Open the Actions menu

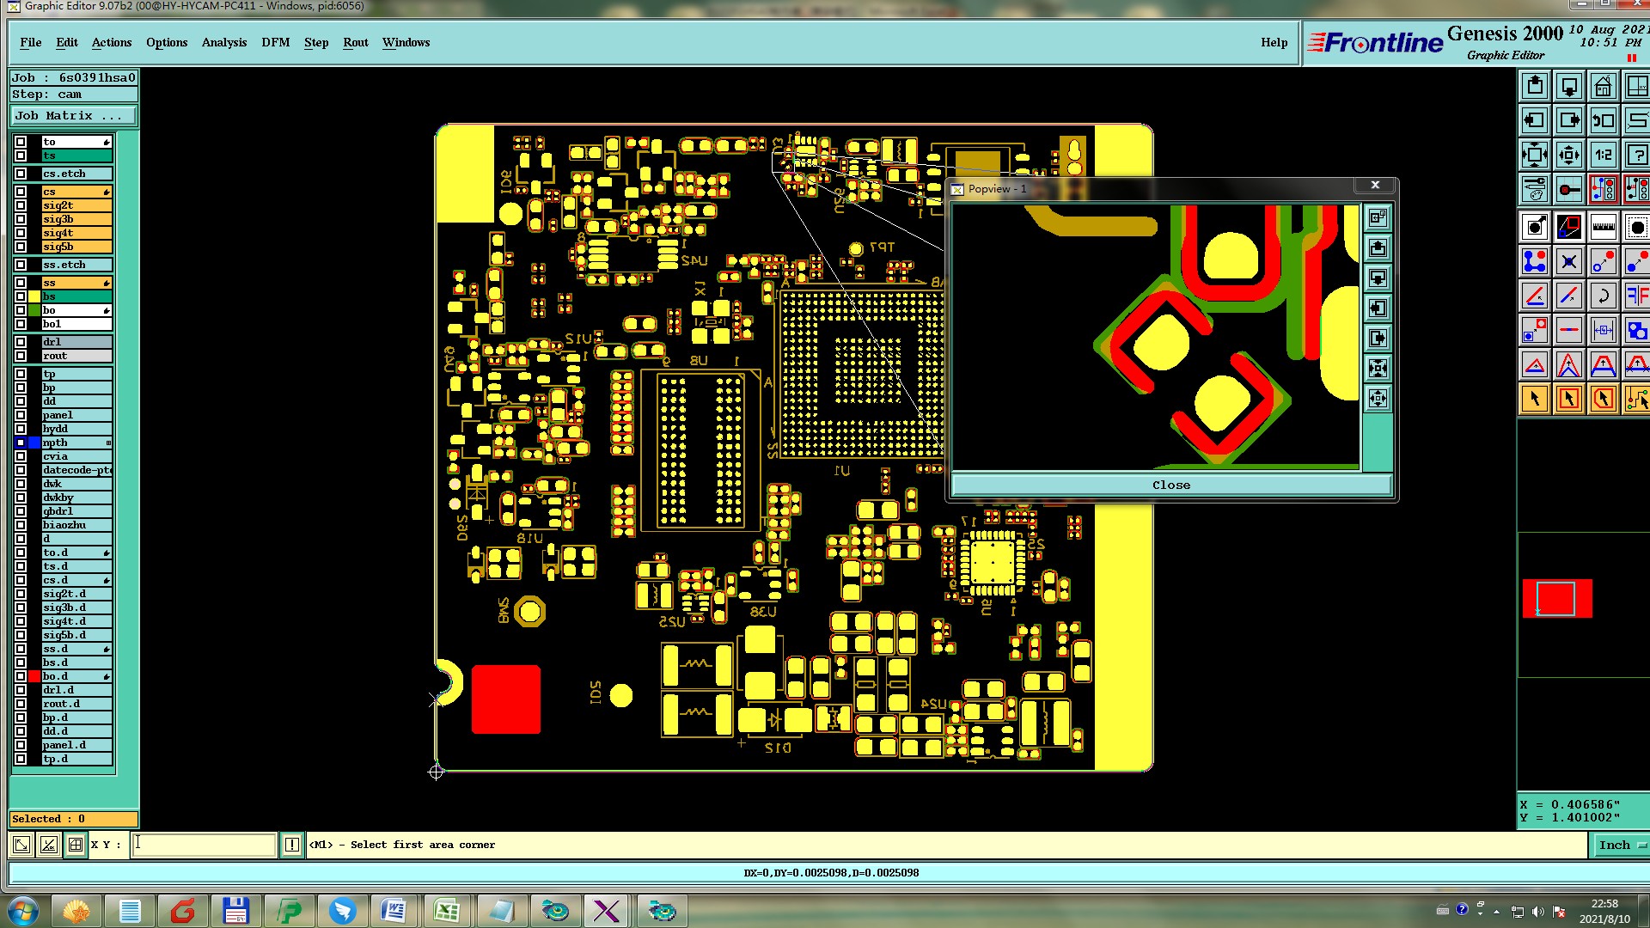112,42
